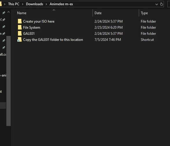Select the GALE01 folder icon
170x146 pixels.
point(20,34)
